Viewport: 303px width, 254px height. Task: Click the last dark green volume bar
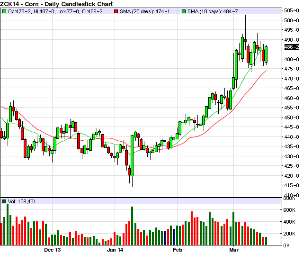[266, 241]
